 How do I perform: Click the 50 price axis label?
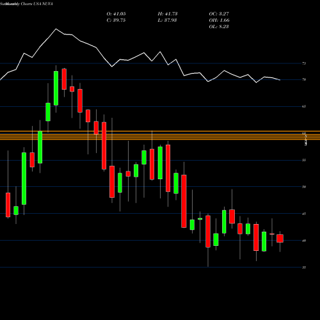(304, 187)
